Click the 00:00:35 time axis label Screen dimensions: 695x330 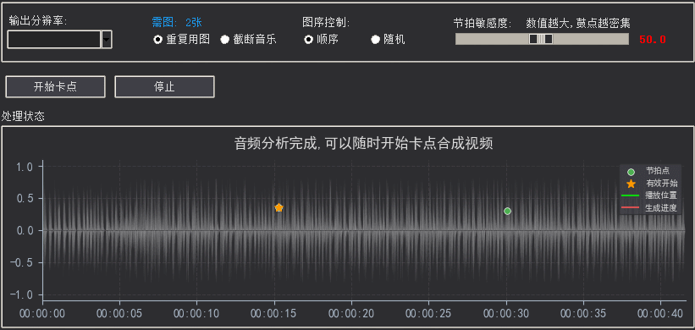coord(583,314)
